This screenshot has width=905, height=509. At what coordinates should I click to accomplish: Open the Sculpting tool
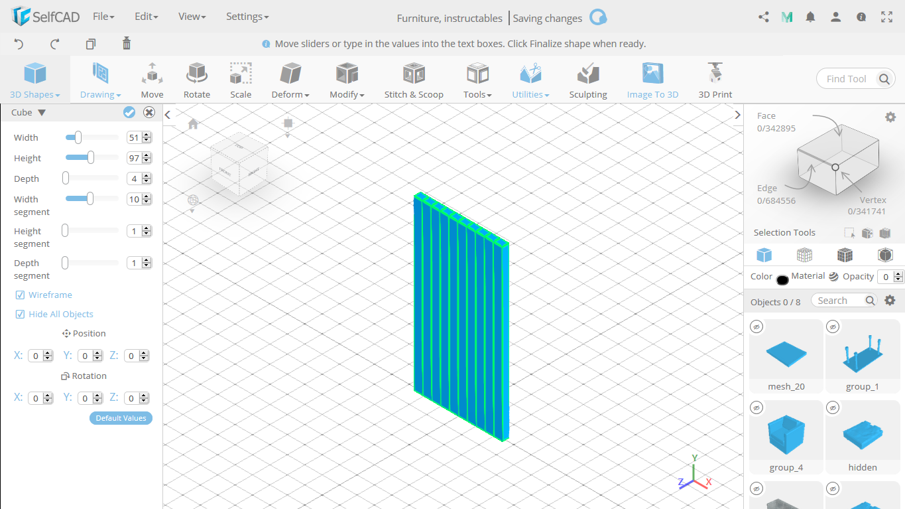[x=588, y=80]
